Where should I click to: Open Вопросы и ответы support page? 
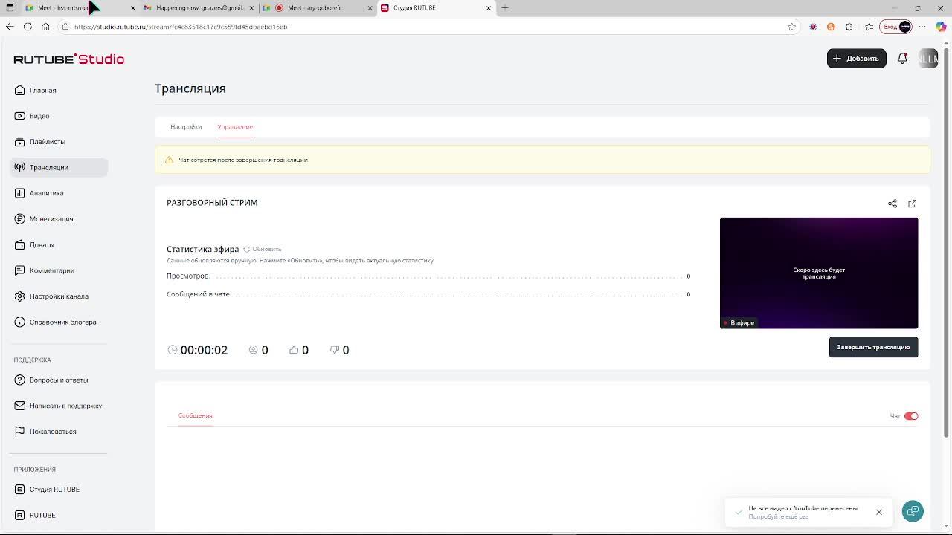[x=51, y=380]
